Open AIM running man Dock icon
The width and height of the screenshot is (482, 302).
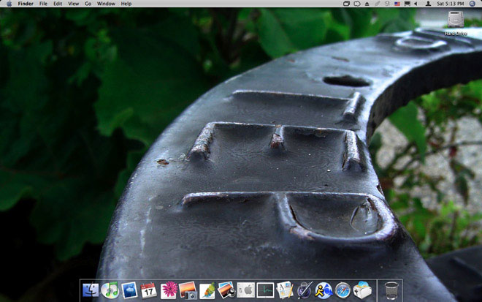coord(324,290)
